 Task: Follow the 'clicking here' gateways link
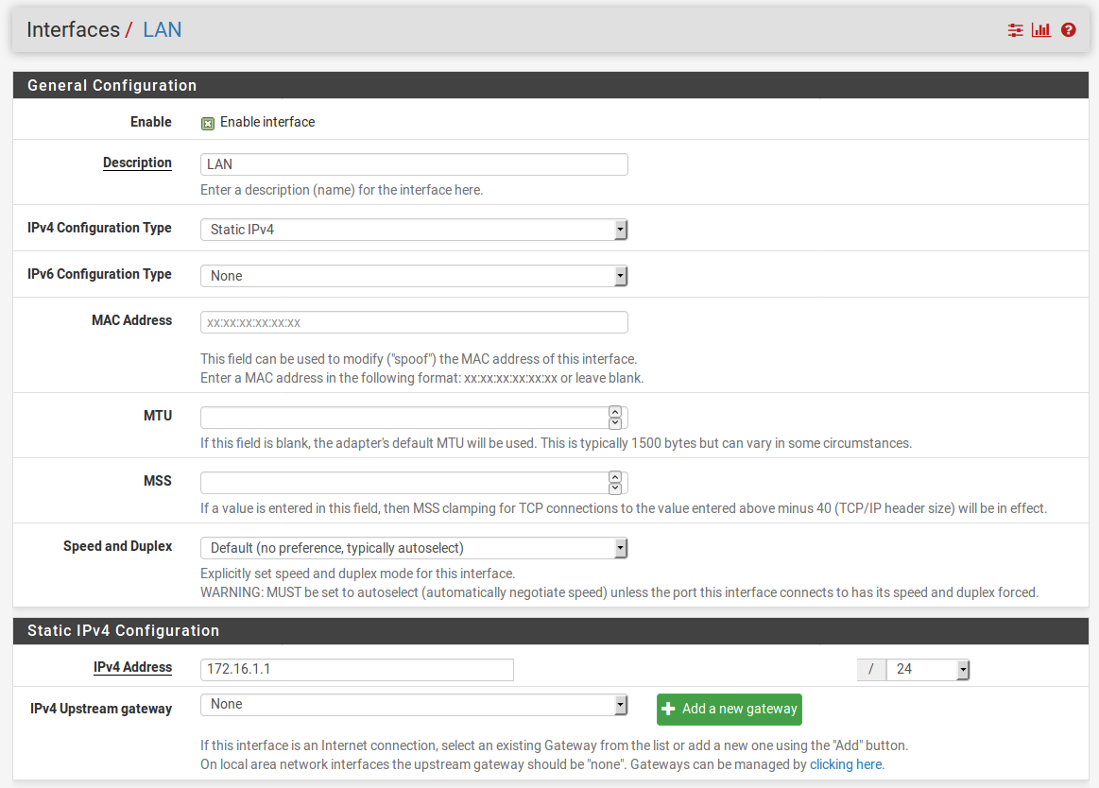tap(847, 764)
